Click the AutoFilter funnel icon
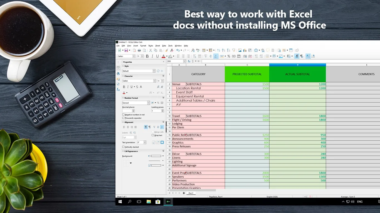 tap(234, 50)
